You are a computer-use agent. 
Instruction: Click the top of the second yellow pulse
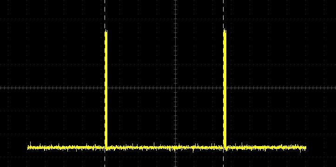tap(224, 30)
